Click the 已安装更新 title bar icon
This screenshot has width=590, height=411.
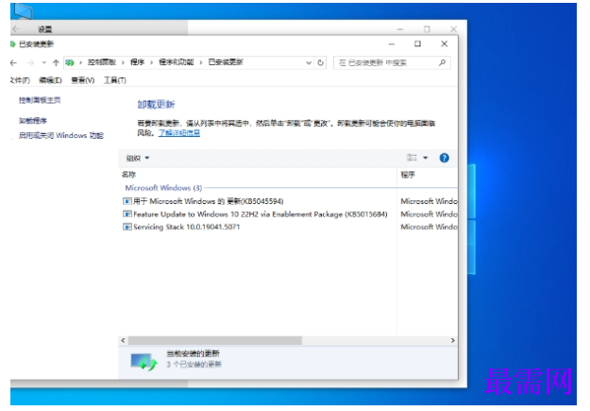coord(13,44)
